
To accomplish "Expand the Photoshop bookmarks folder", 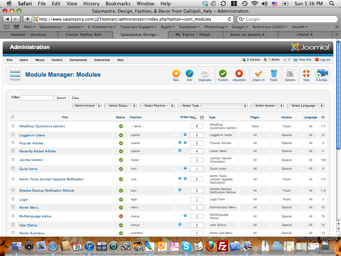I will click(216, 27).
